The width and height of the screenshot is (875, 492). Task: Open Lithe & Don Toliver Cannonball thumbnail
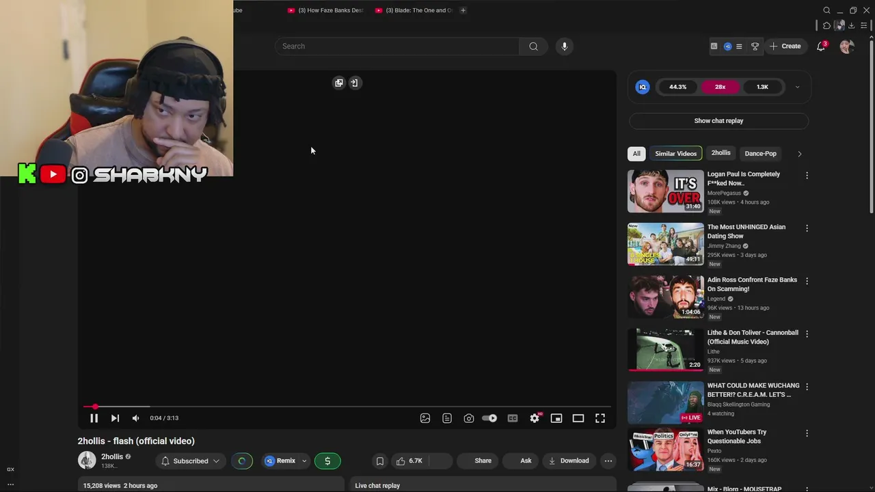tap(665, 350)
